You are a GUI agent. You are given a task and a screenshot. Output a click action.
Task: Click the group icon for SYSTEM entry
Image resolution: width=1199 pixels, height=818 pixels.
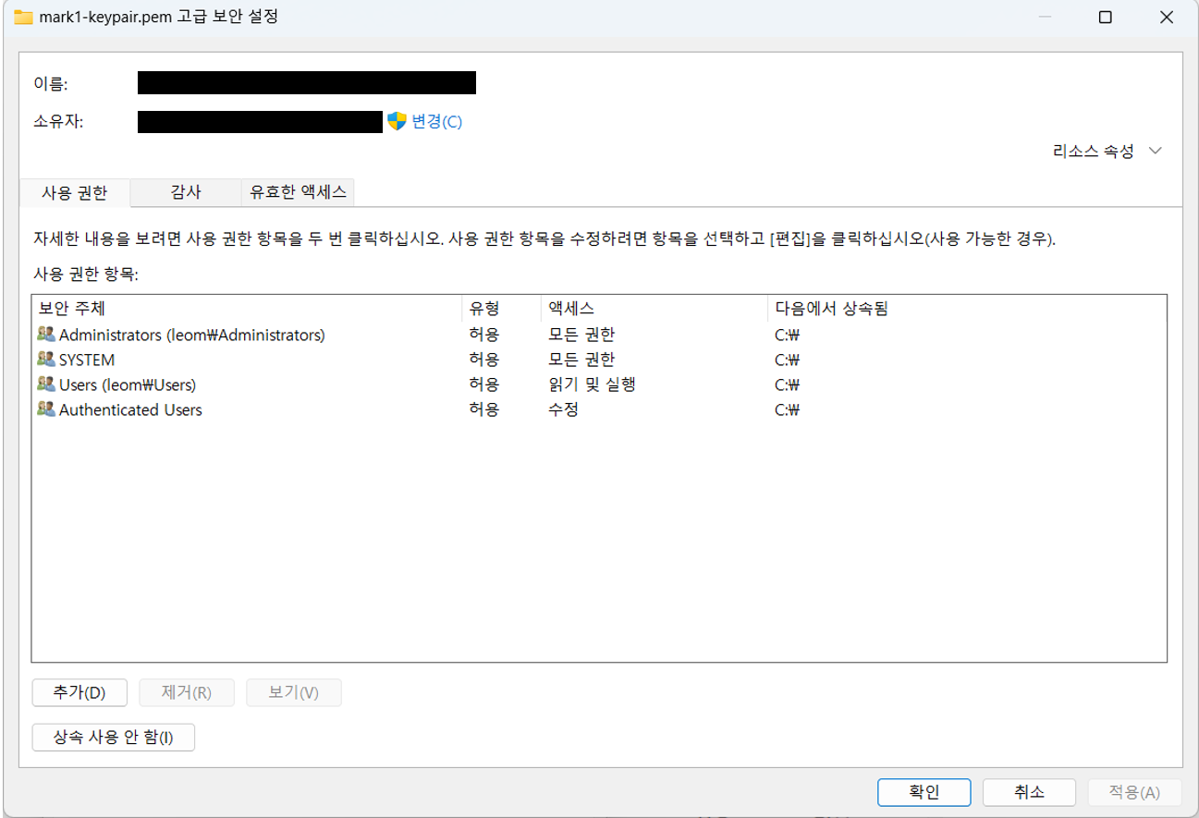click(46, 360)
